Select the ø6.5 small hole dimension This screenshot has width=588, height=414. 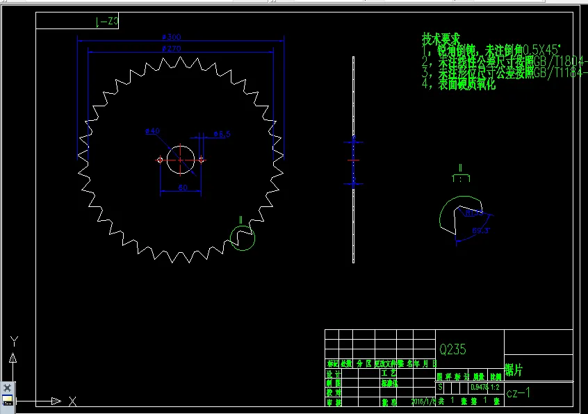222,134
